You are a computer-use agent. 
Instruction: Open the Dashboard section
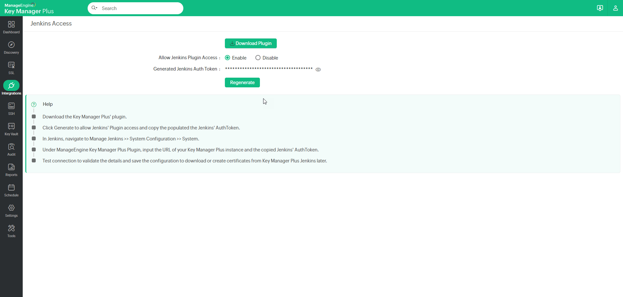click(x=11, y=27)
